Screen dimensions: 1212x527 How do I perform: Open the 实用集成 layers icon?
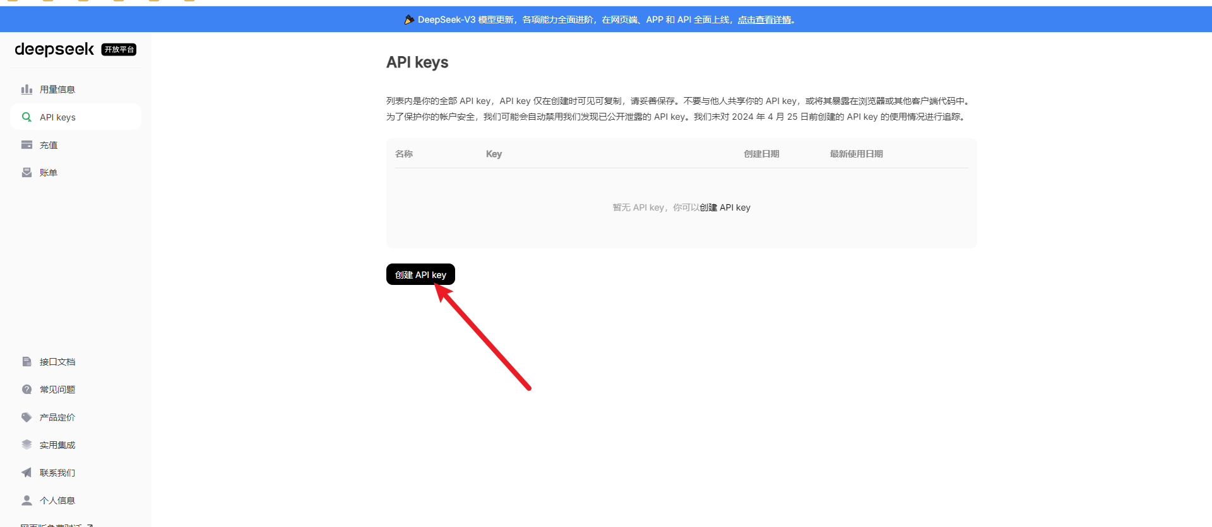pyautogui.click(x=27, y=445)
